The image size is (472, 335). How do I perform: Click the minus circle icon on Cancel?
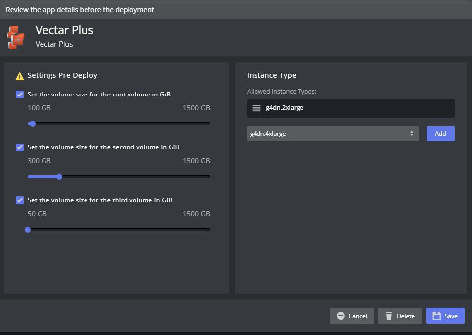point(341,316)
